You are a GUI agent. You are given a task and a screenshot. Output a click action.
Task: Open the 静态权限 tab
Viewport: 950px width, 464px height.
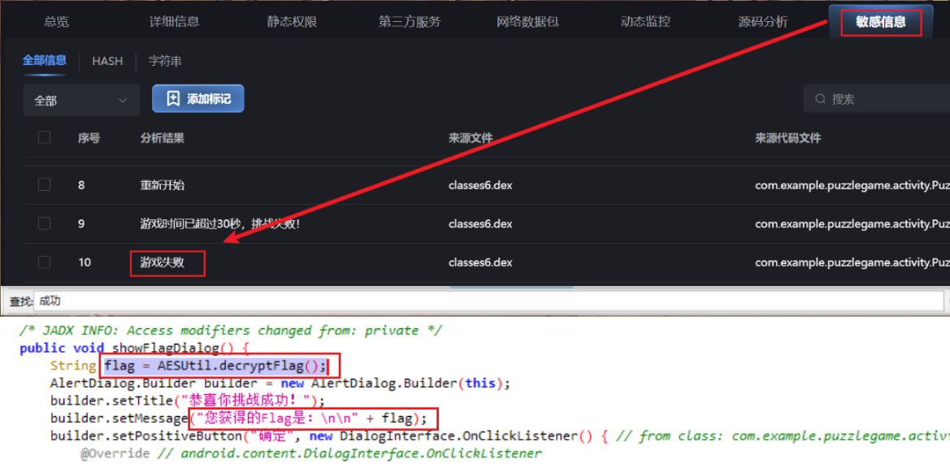[292, 22]
